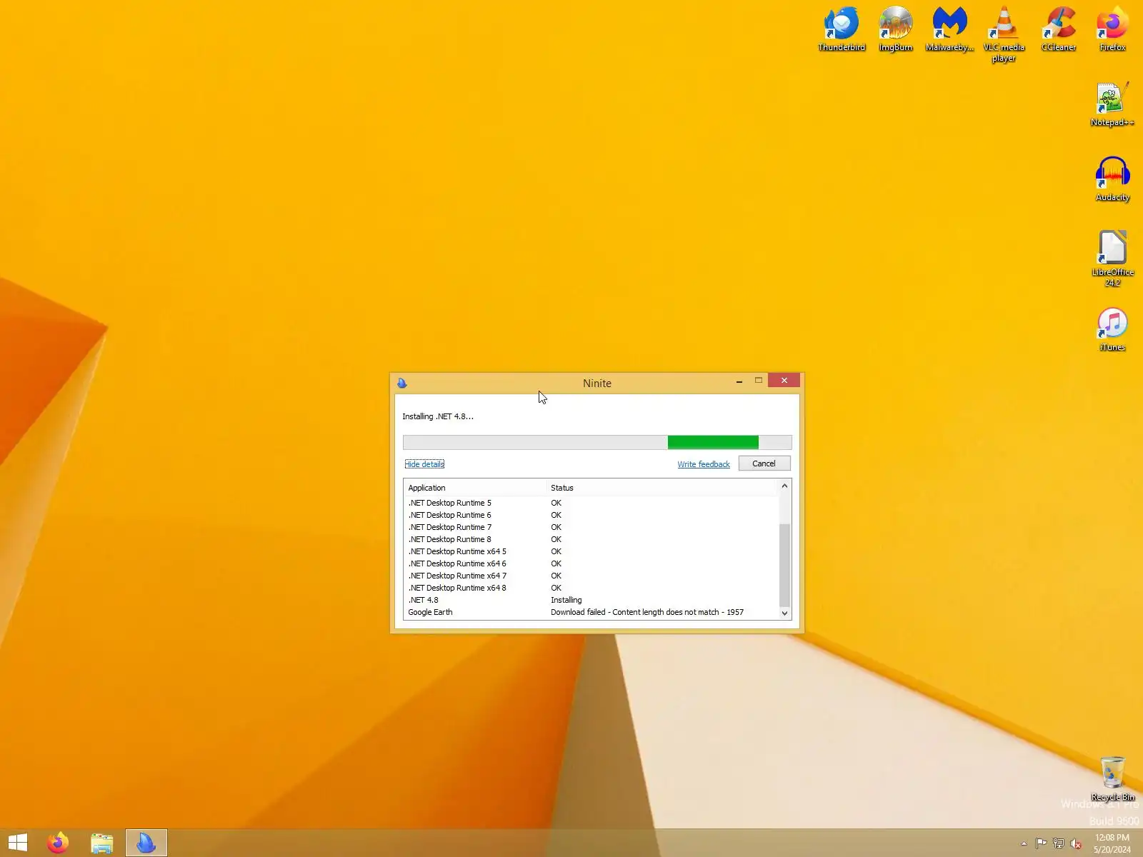Click the Status column header

661,488
